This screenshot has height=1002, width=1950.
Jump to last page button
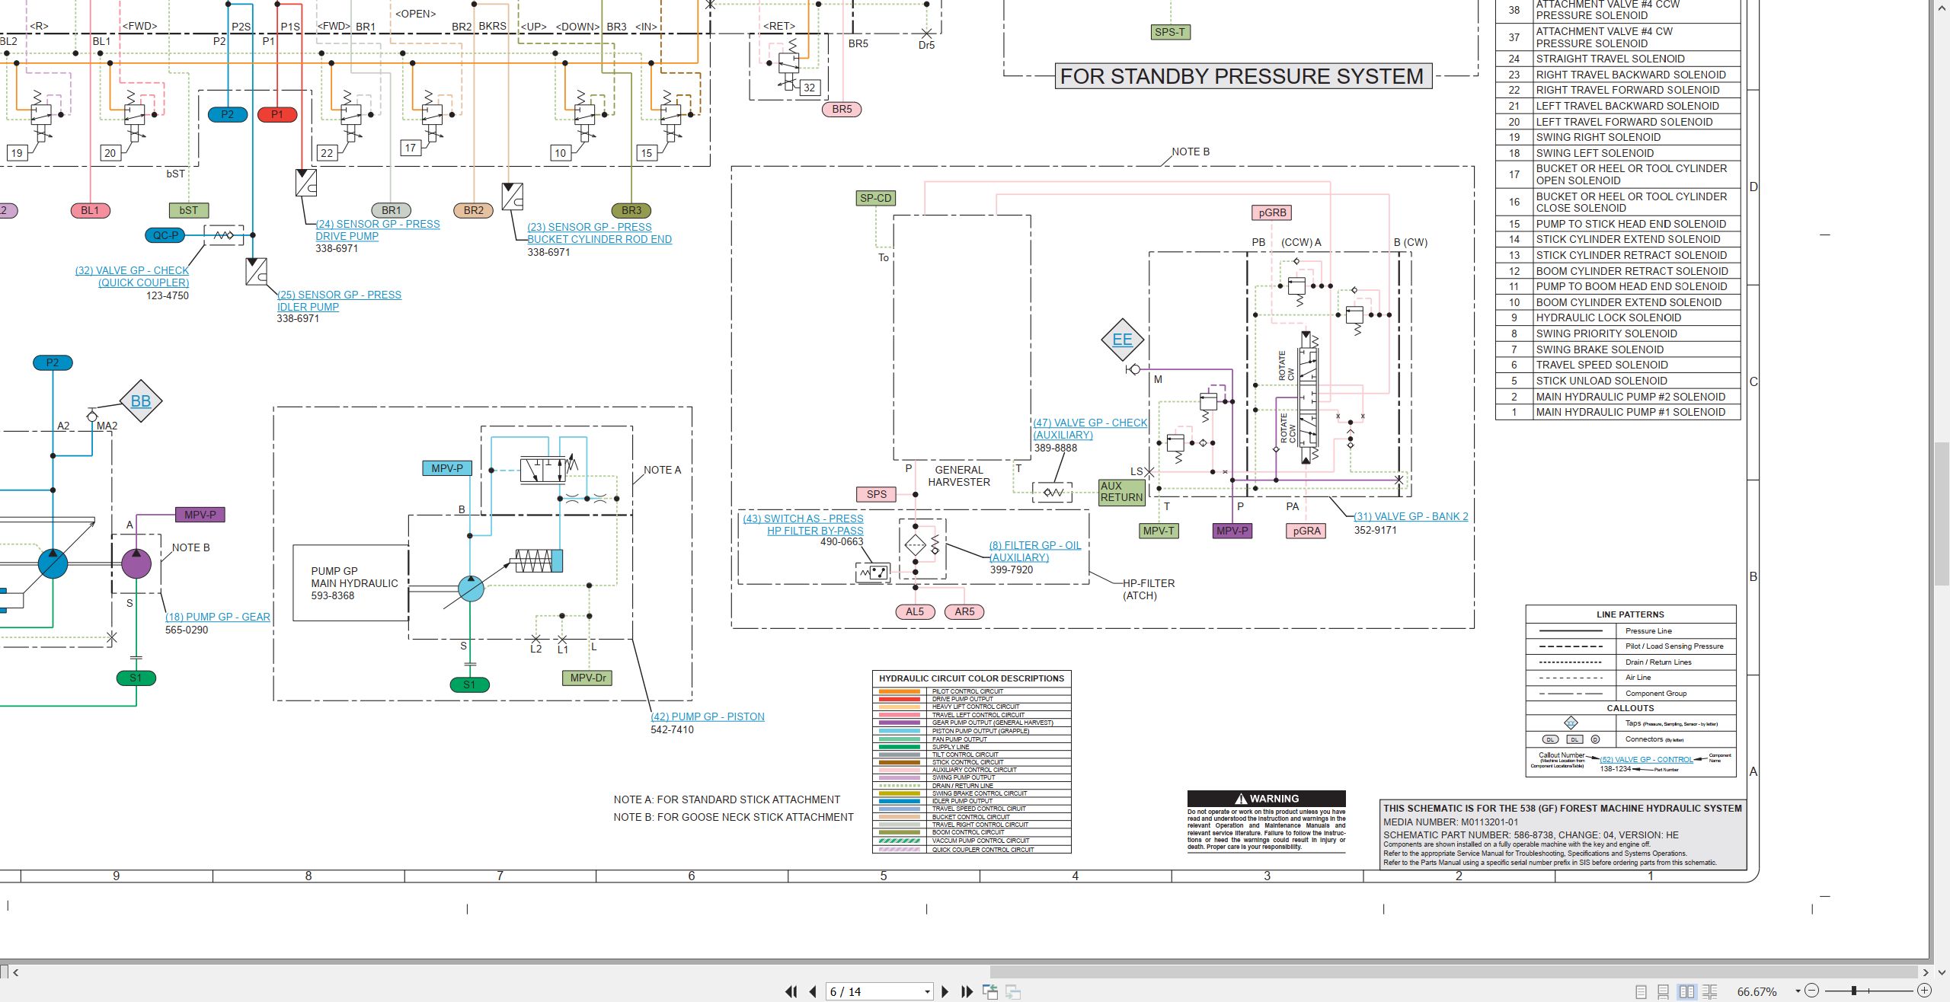point(967,991)
